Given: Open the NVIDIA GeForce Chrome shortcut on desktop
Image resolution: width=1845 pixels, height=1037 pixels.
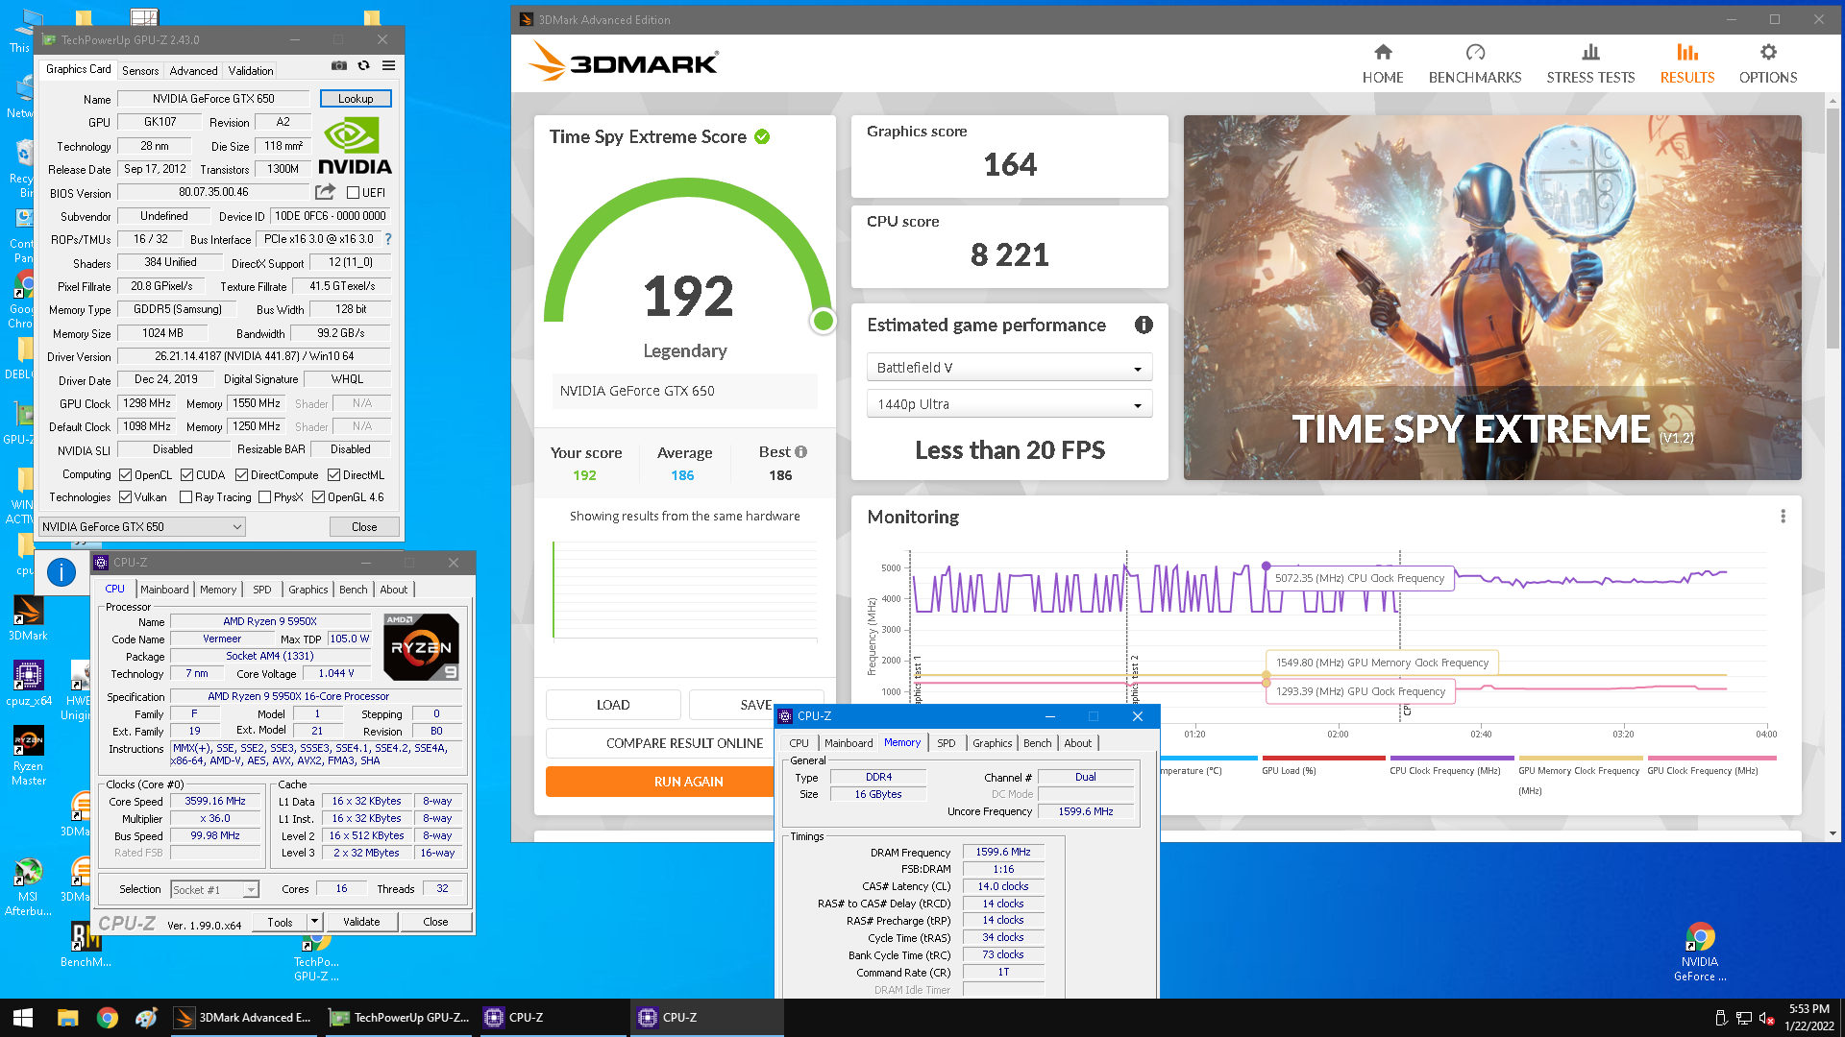Looking at the screenshot, I should pos(1700,953).
